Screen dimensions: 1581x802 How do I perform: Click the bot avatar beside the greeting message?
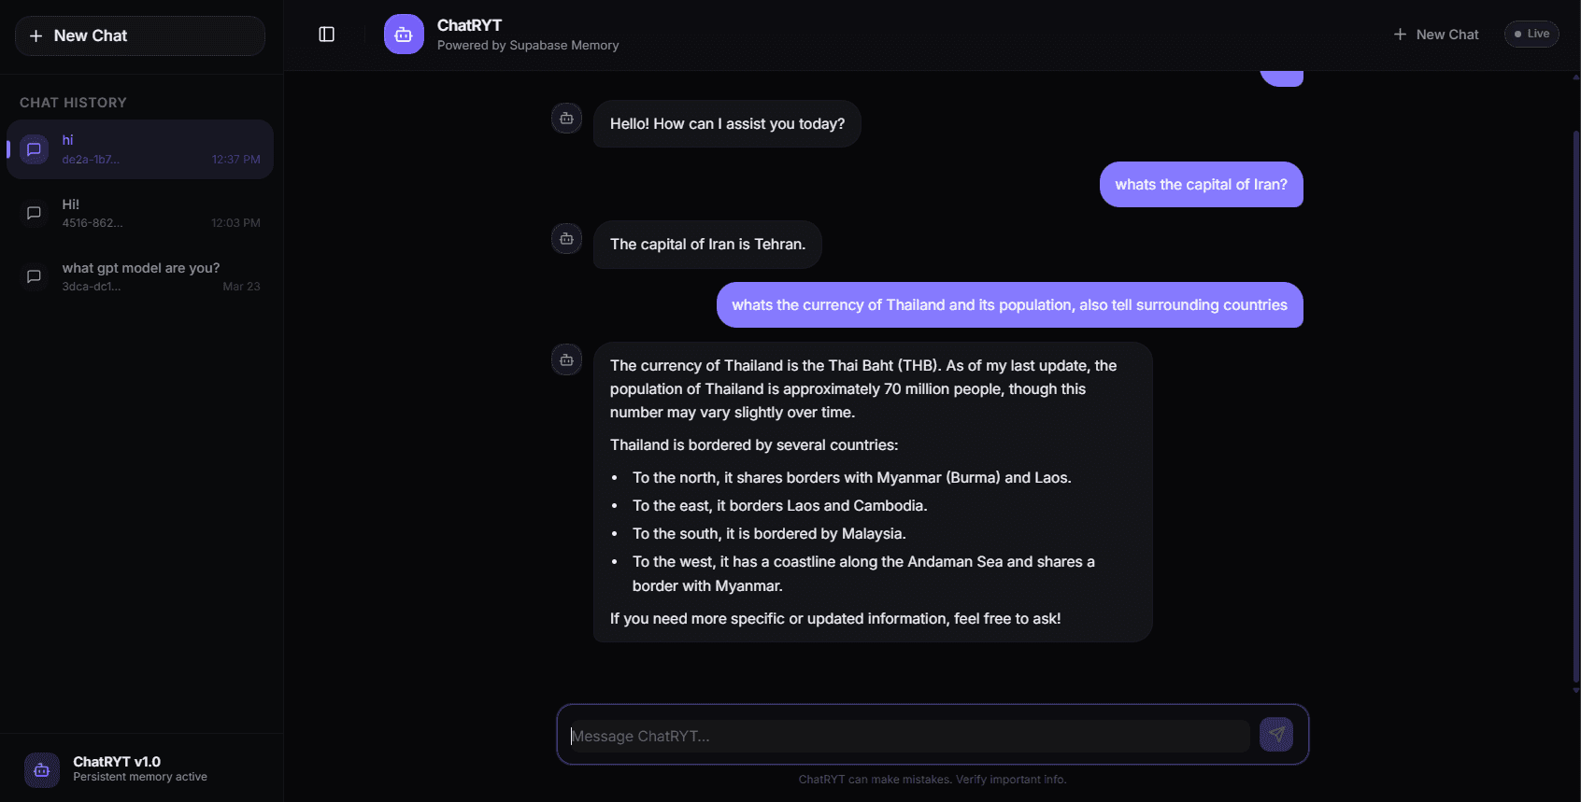566,118
